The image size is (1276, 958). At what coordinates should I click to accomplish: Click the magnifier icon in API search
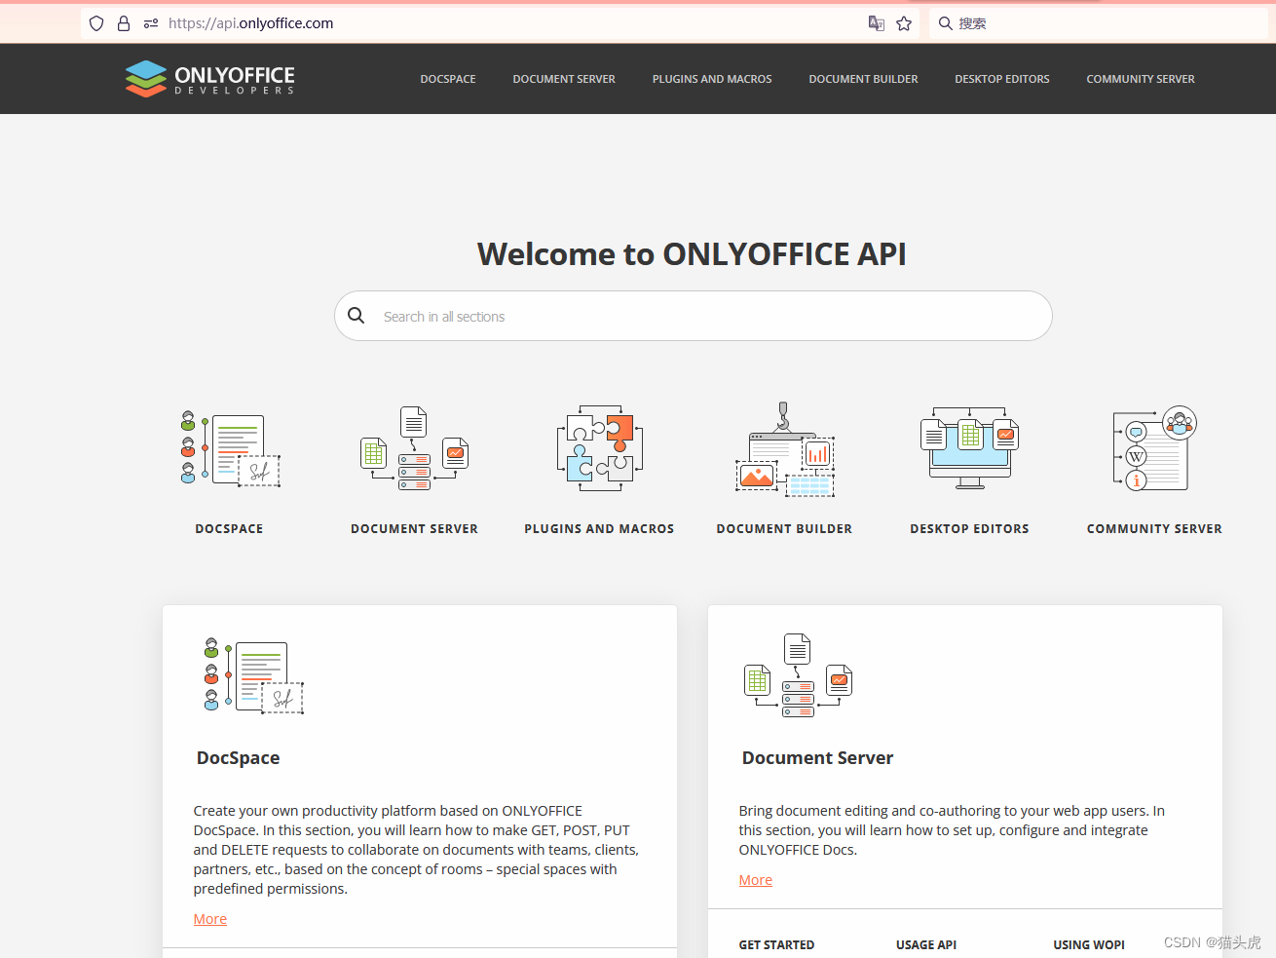click(x=357, y=316)
